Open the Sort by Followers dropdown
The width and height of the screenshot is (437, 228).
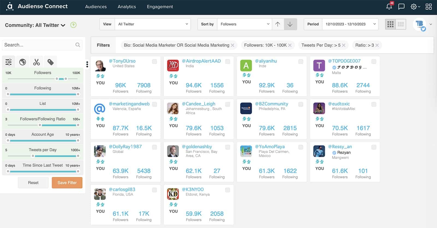click(244, 24)
